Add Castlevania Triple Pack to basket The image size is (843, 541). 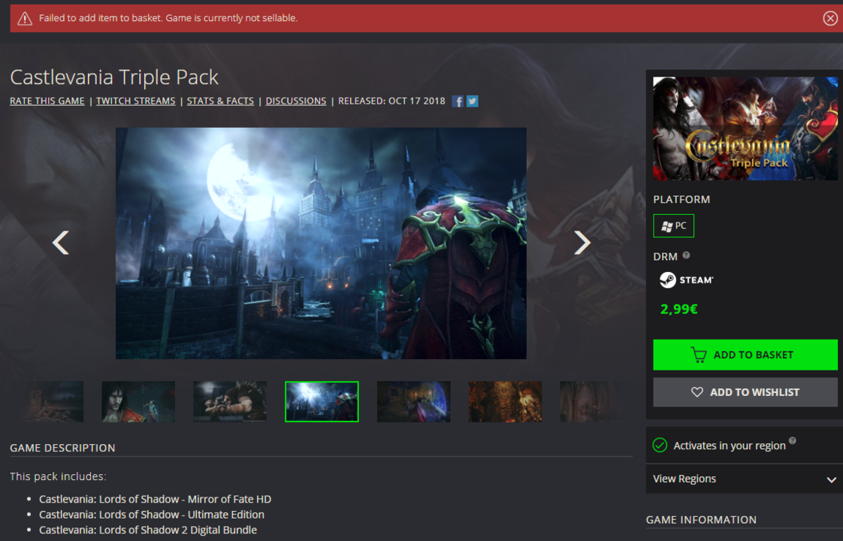745,355
